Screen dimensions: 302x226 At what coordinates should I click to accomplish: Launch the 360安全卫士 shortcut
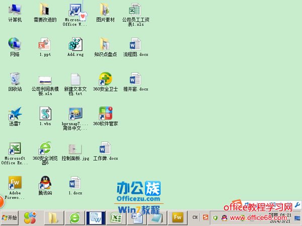(x=105, y=82)
